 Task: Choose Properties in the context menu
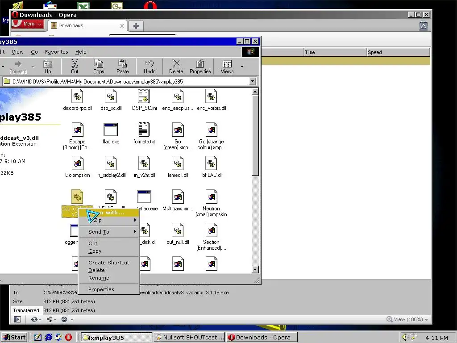109,289
